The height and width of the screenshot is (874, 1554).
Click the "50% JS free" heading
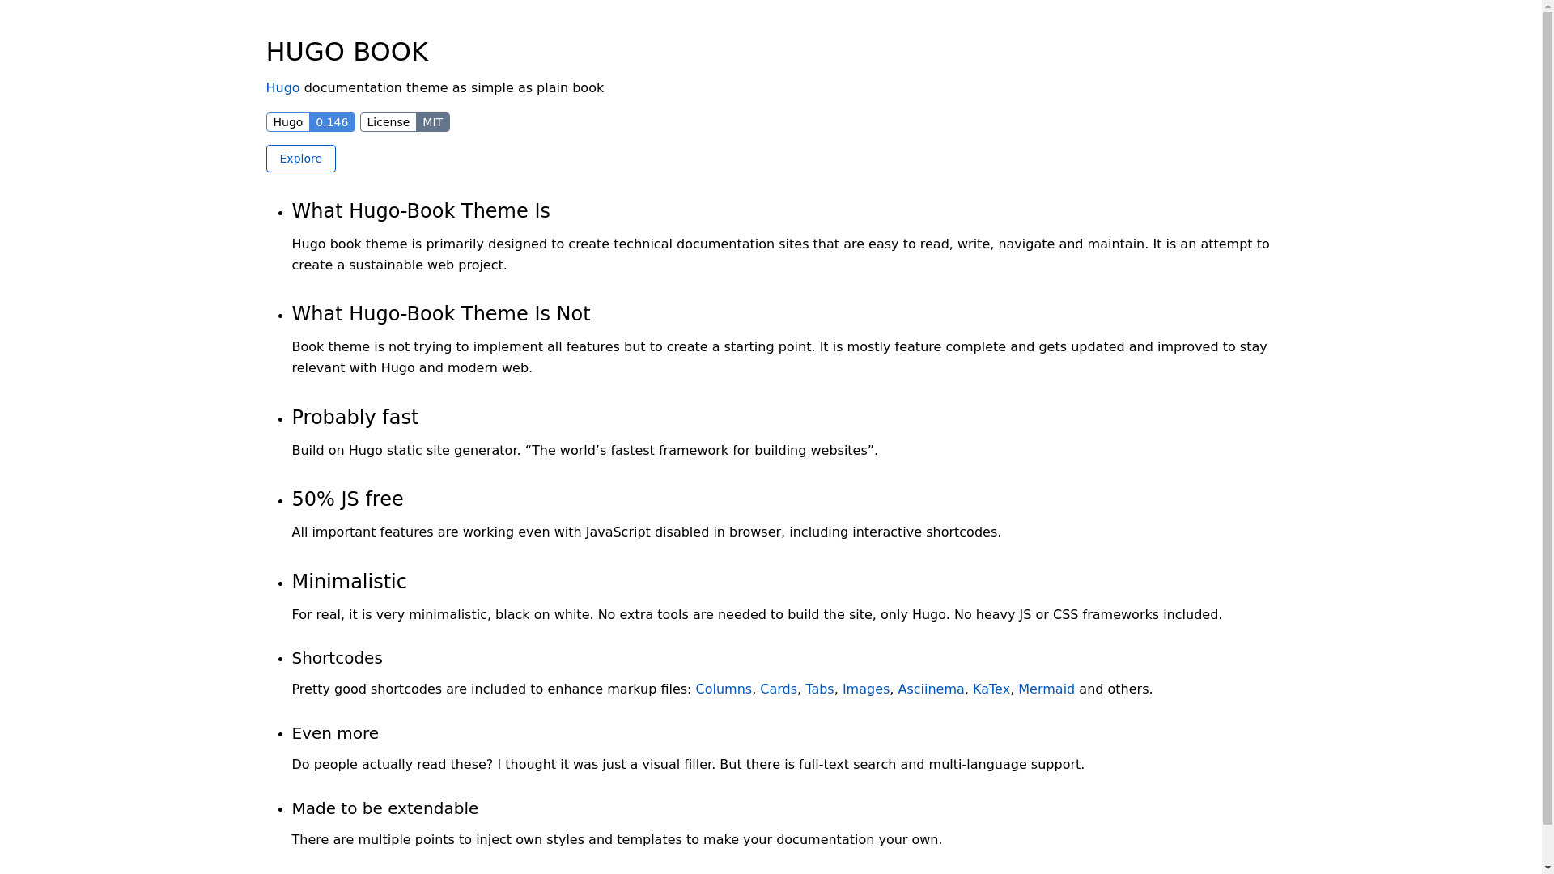[x=347, y=499]
